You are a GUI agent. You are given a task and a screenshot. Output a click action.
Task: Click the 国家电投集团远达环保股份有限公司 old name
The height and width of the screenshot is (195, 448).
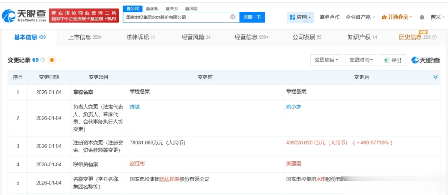[170, 180]
